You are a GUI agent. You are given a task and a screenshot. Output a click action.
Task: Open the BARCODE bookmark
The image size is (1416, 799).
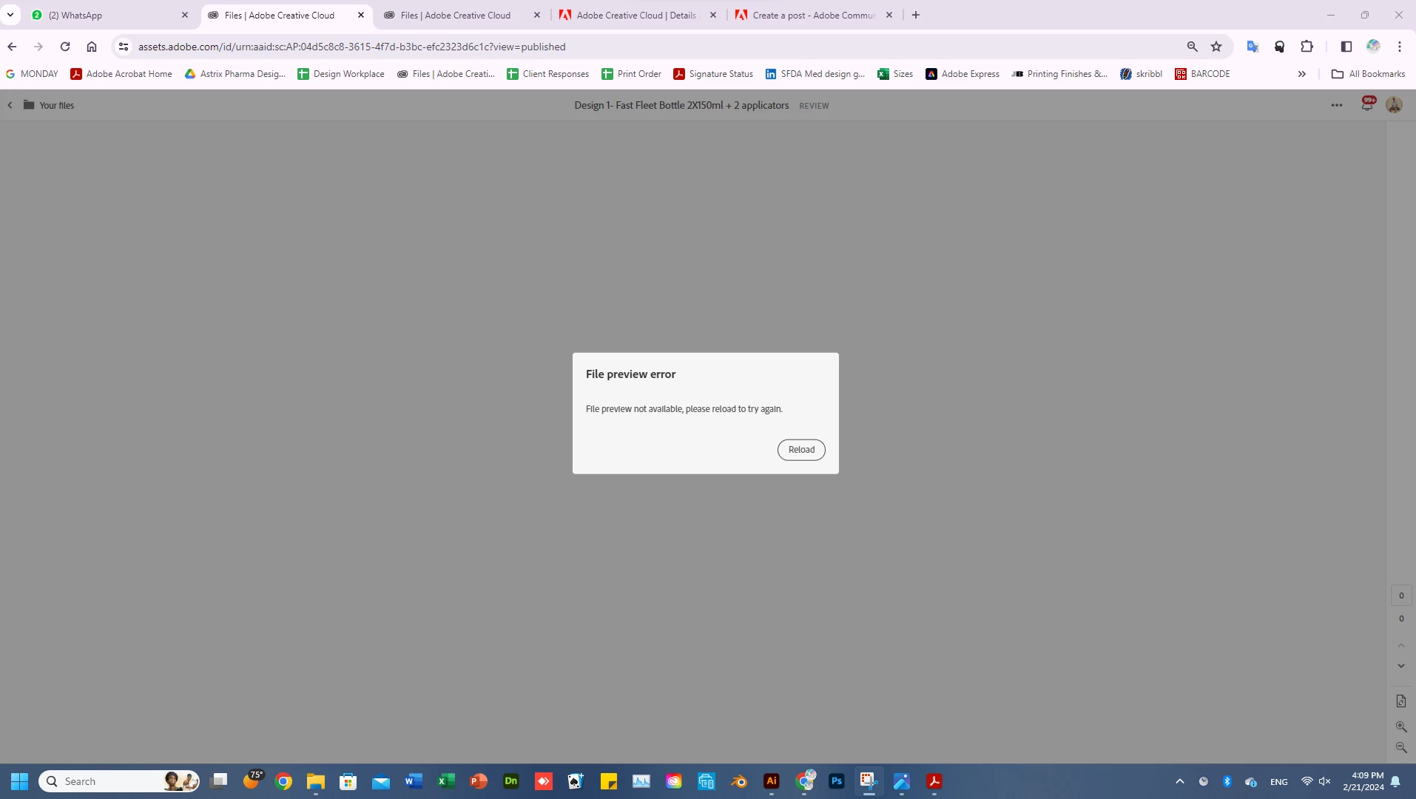[1203, 74]
